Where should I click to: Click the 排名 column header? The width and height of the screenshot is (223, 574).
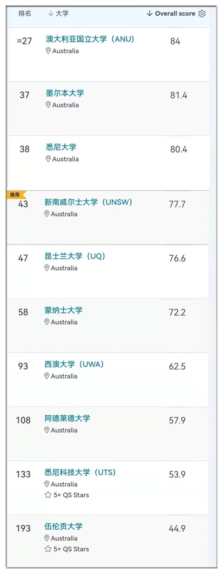pos(25,13)
